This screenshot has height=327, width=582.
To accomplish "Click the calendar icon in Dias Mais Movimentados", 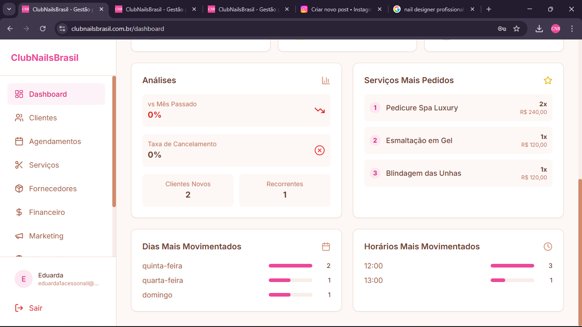I will (326, 247).
